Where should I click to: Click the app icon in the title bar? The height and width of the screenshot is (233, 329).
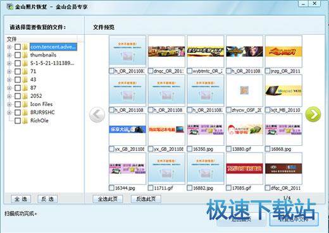10,6
